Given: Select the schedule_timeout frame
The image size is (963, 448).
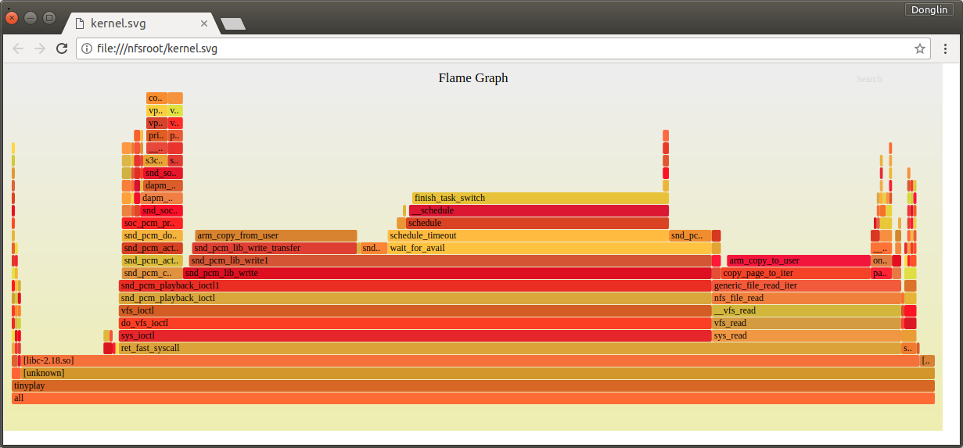Looking at the screenshot, I should [x=528, y=235].
